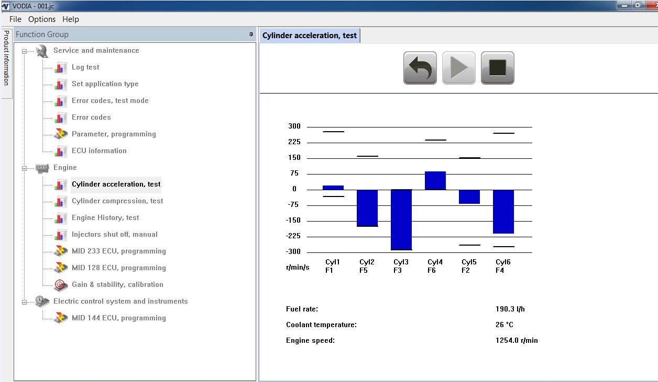Open the Options menu

tap(42, 19)
